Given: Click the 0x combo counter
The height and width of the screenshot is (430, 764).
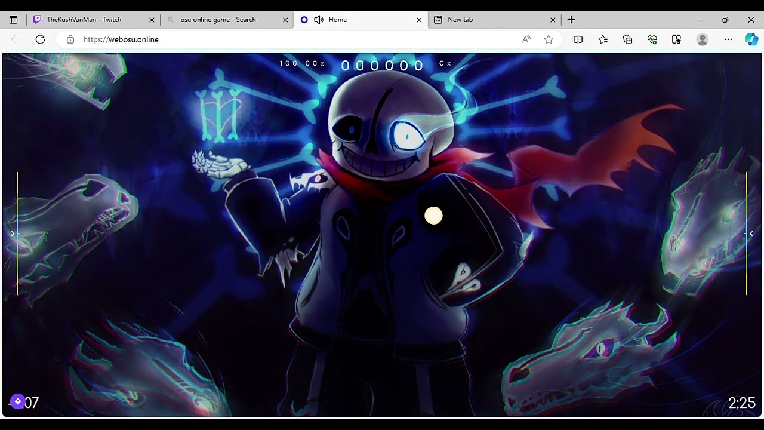Looking at the screenshot, I should pos(445,63).
